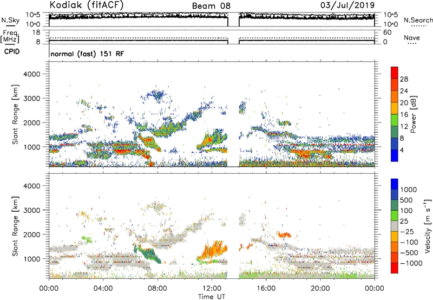433x300 pixels.
Task: Click the red top of the power colorbar
Action: [395, 73]
